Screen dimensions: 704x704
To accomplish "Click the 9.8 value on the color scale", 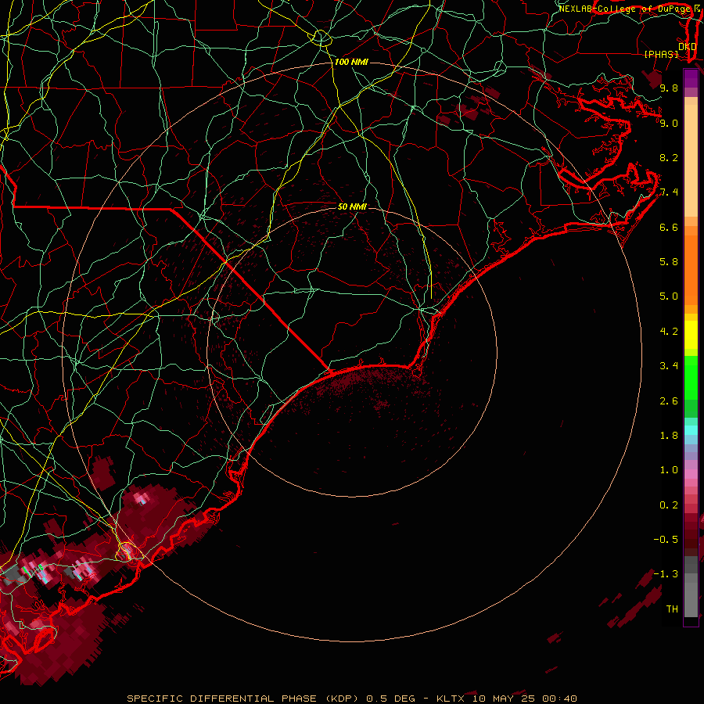I will pyautogui.click(x=669, y=88).
